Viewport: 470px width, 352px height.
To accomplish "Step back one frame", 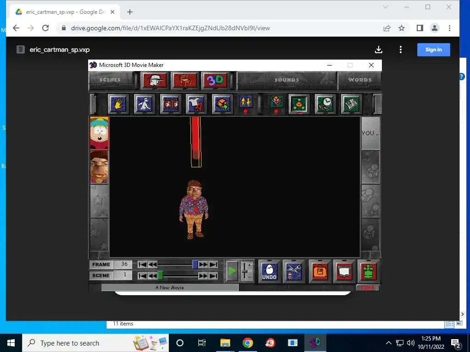I will (x=152, y=264).
